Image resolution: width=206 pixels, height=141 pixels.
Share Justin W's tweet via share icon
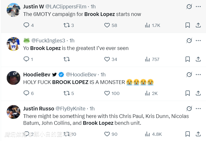click(198, 25)
